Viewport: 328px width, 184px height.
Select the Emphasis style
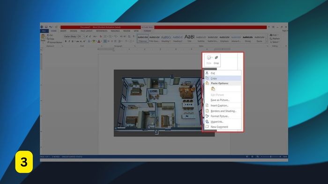[x=224, y=39]
